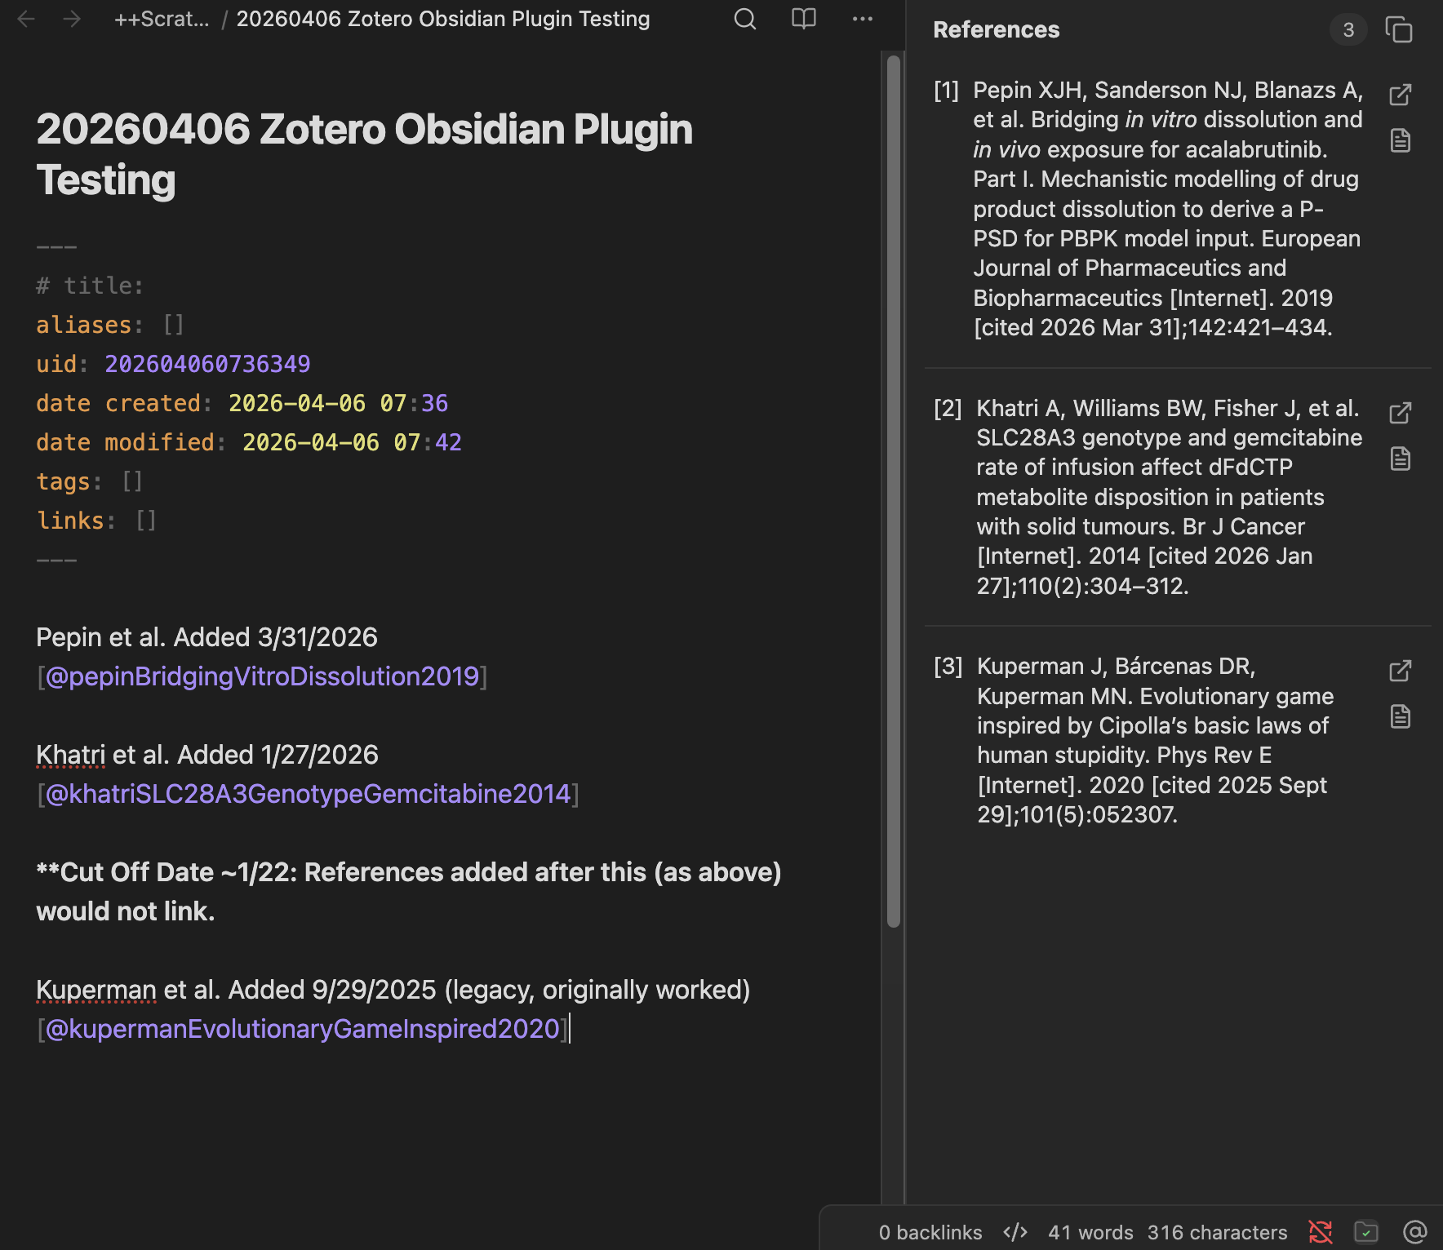Click the red sync status icon
The height and width of the screenshot is (1250, 1443).
click(x=1320, y=1232)
